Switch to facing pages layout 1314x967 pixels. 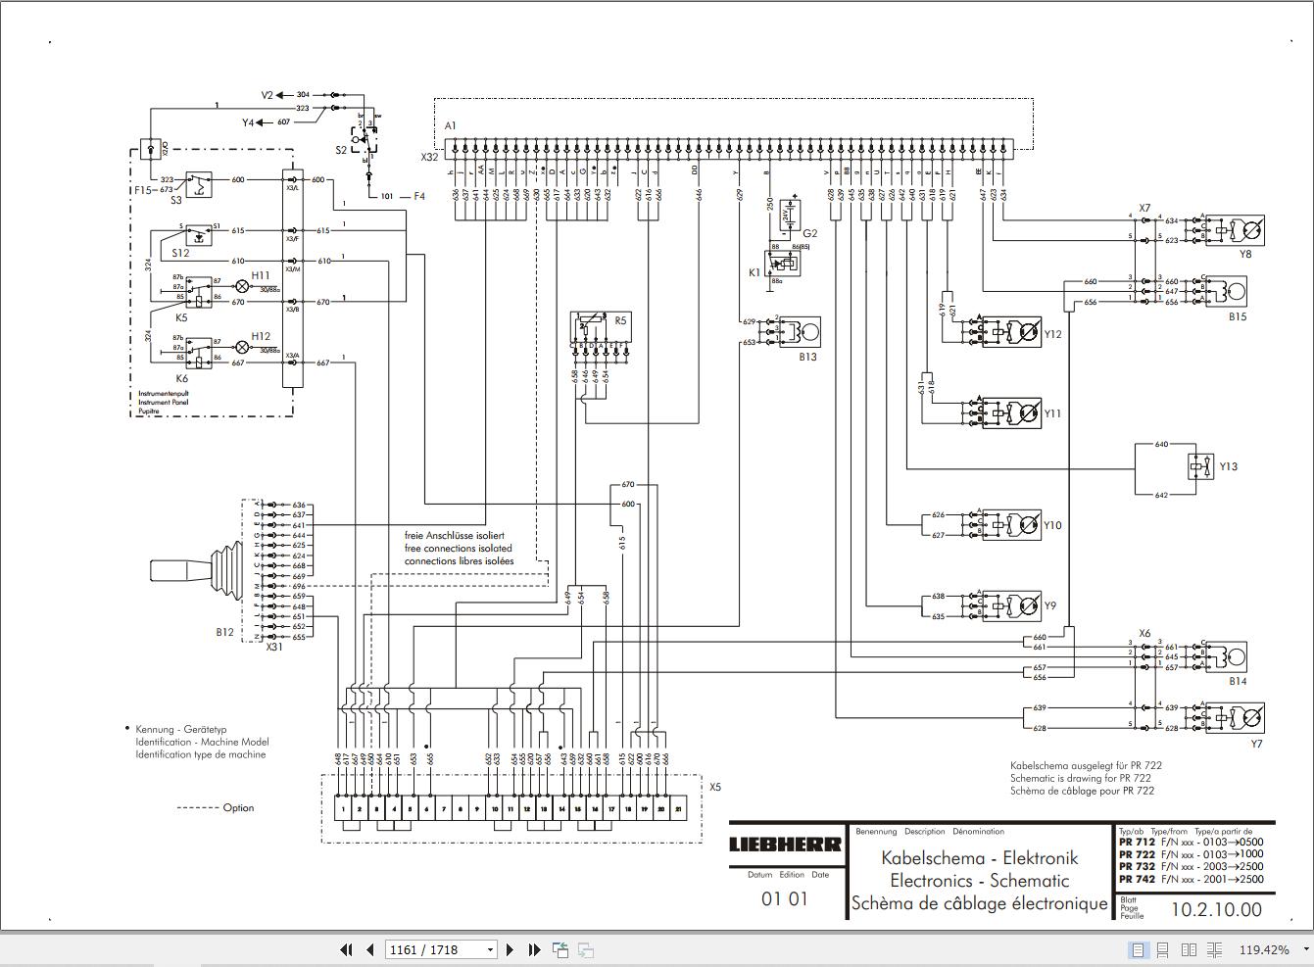click(x=1191, y=949)
